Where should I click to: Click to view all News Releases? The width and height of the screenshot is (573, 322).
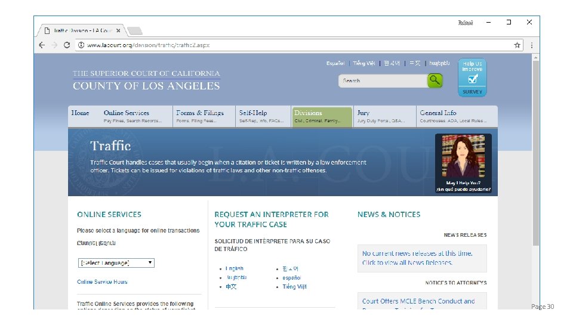408,262
